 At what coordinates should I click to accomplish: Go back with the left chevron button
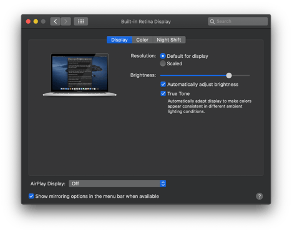coord(56,21)
